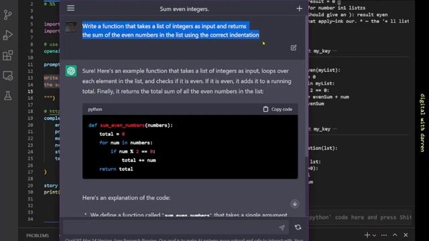The width and height of the screenshot is (429, 241).
Task: Open VS Code Source Control view
Action: tap(7, 15)
